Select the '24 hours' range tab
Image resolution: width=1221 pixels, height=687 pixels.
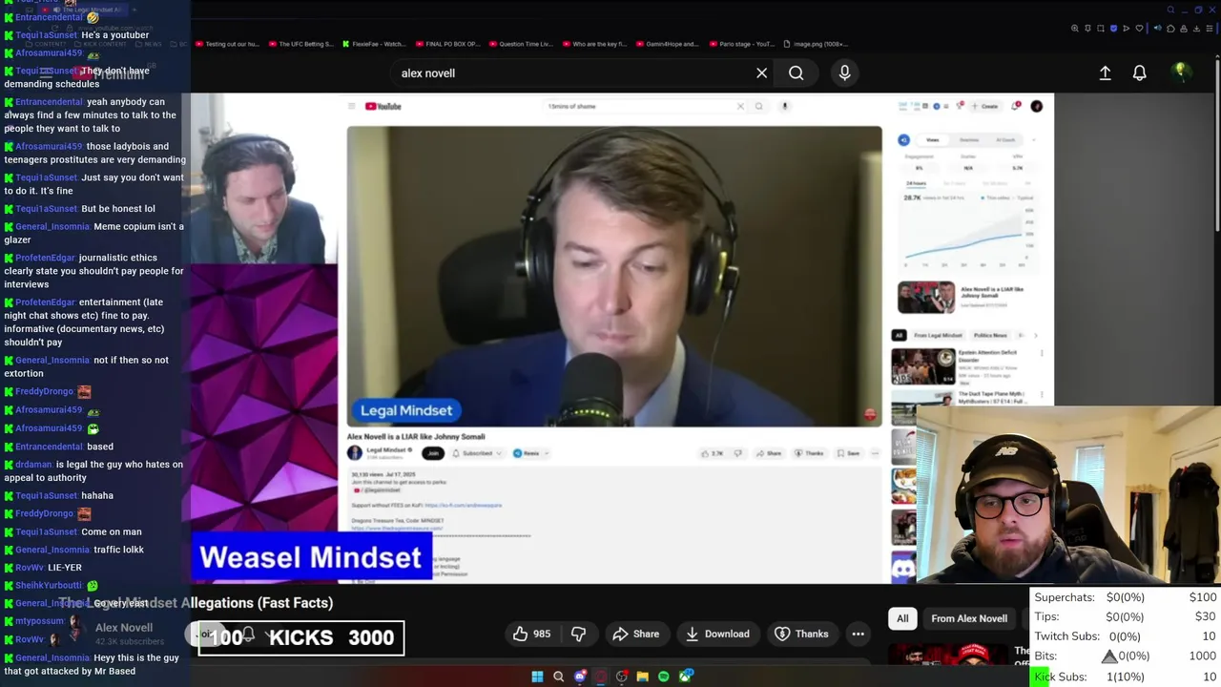click(916, 183)
